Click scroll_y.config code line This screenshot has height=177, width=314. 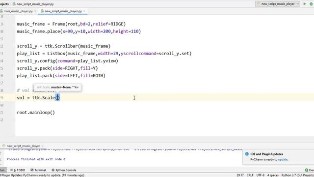click(x=68, y=61)
